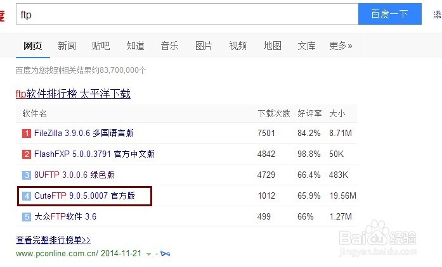Click download count 7501 in the FileZilla row
The height and width of the screenshot is (267, 442).
266,133
